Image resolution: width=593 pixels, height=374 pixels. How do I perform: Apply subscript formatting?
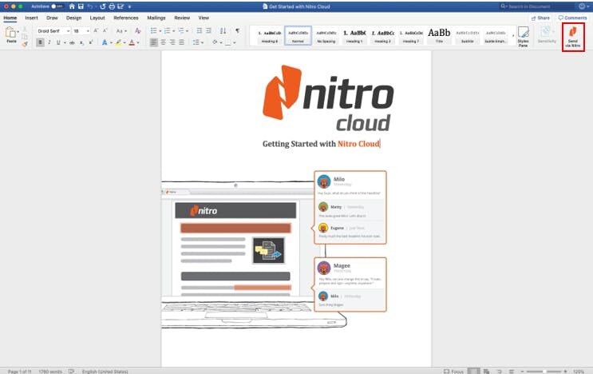81,43
